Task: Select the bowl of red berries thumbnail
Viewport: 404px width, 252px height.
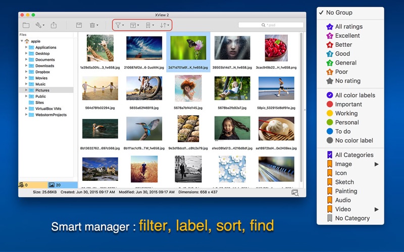Action: coord(276,48)
